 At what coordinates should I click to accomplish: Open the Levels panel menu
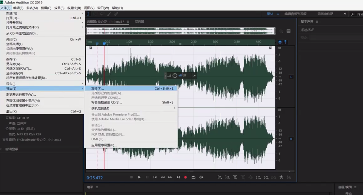tap(97, 187)
